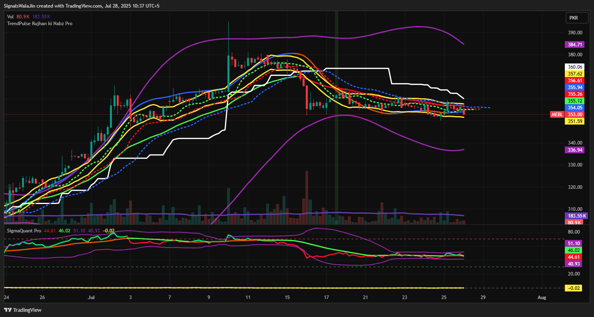Select the 340.00 price axis label
Viewport: 594px width, 317px height.
pyautogui.click(x=575, y=143)
